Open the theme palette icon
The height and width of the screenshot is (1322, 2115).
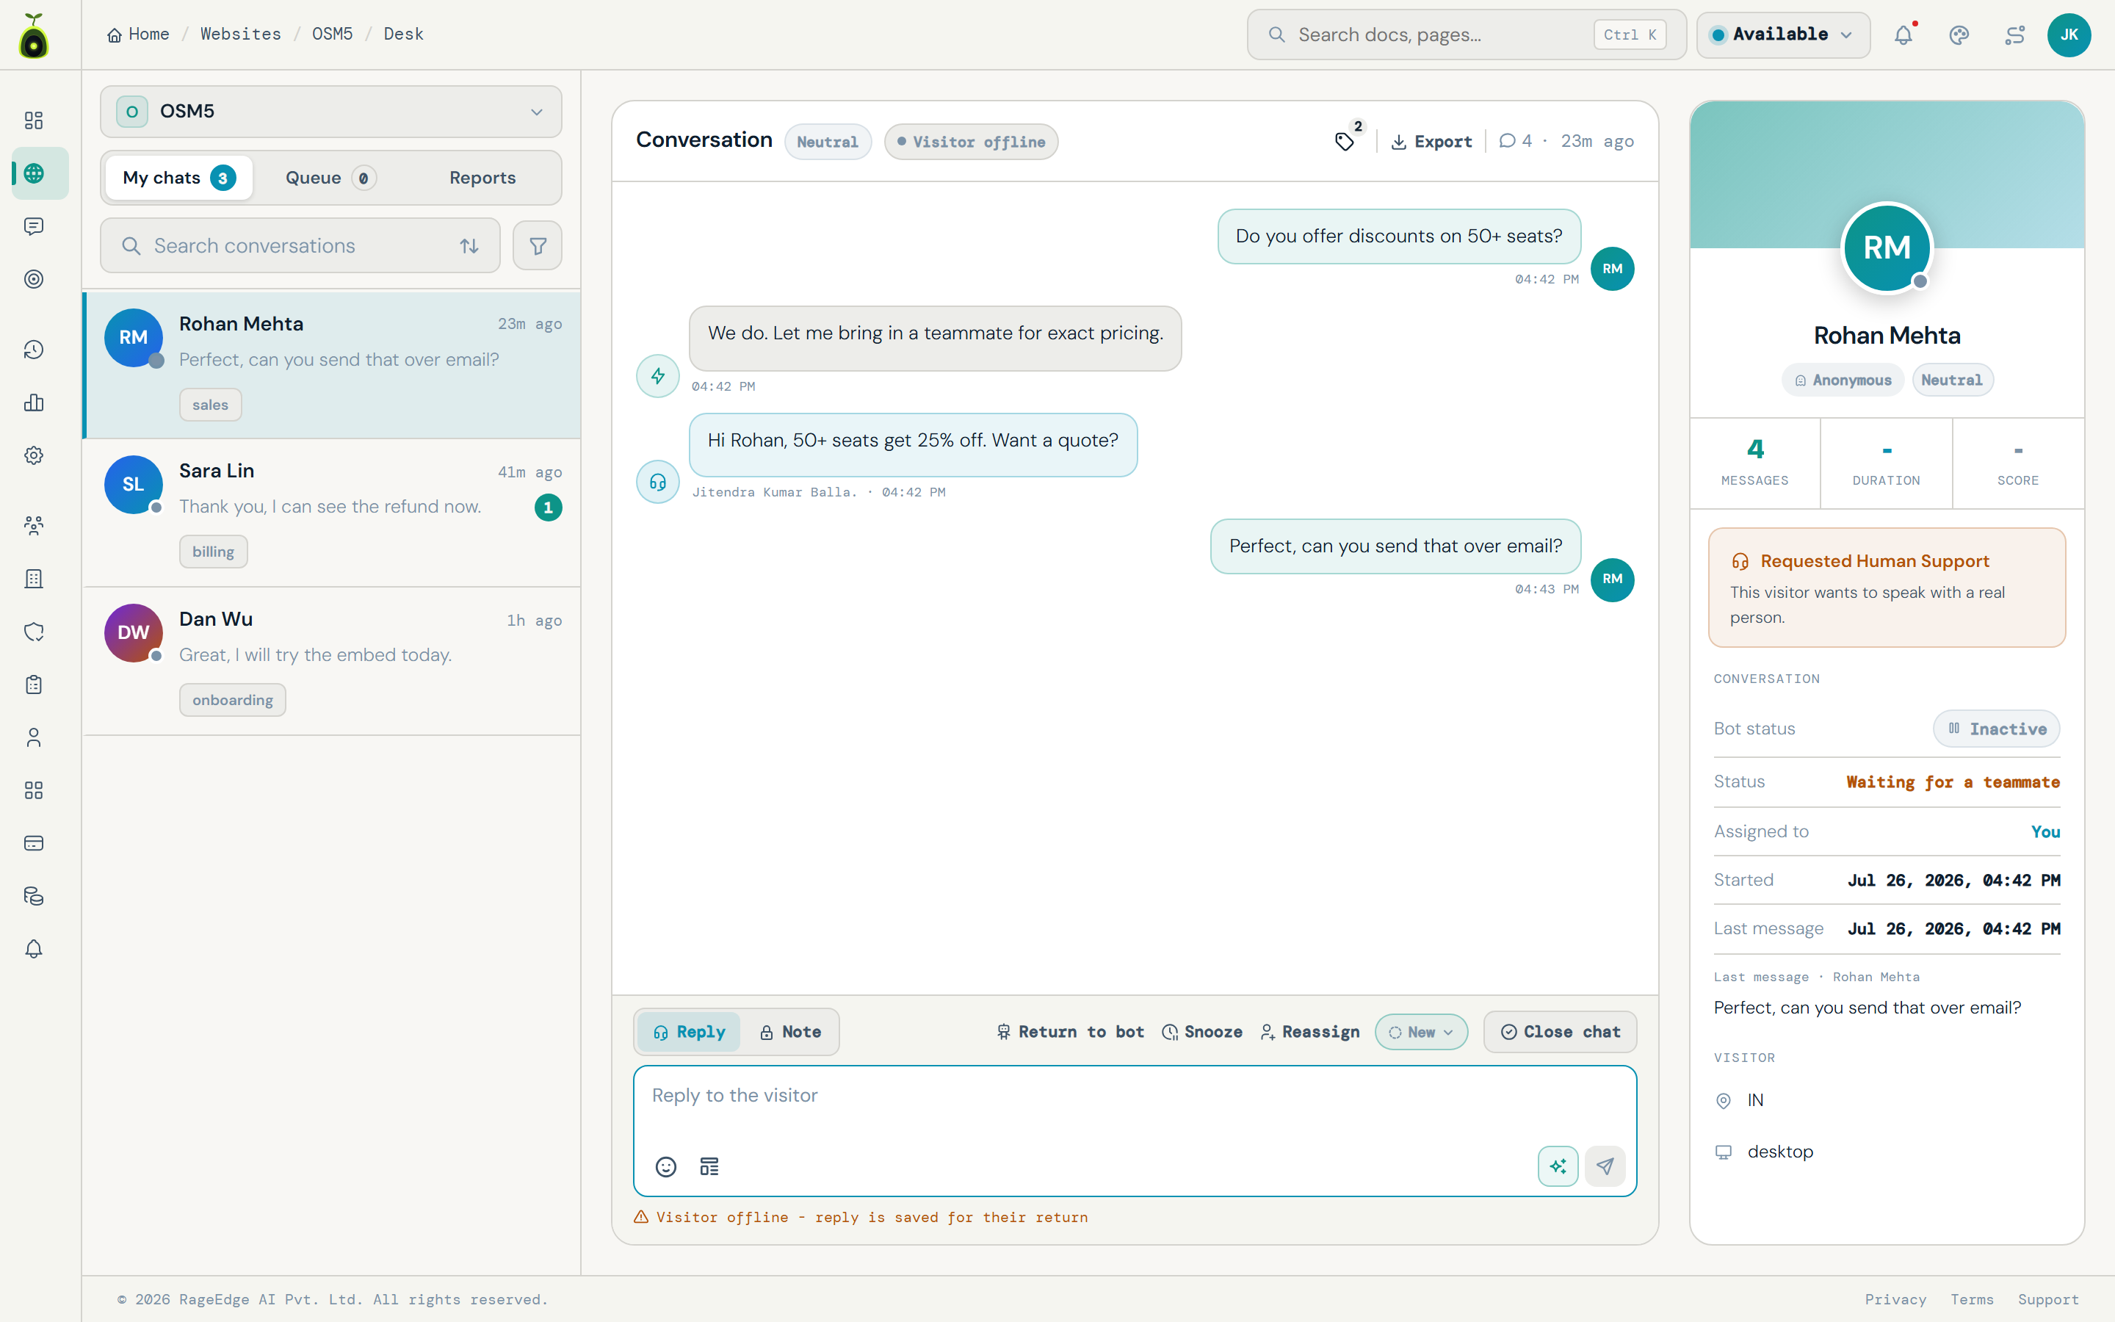[1959, 35]
